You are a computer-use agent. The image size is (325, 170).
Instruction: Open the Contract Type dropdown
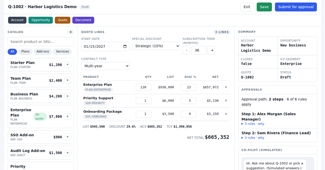click(105, 66)
